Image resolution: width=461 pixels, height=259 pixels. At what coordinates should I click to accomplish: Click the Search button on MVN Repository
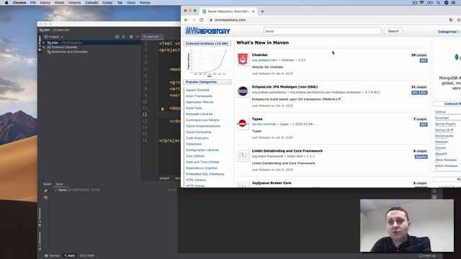pos(393,31)
